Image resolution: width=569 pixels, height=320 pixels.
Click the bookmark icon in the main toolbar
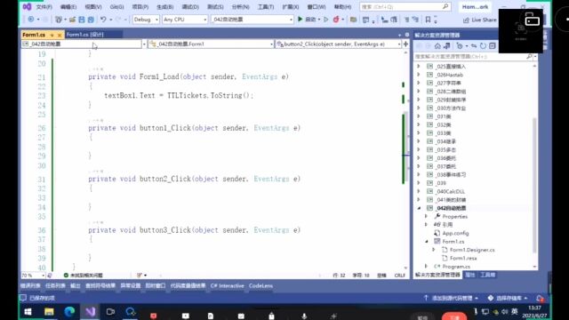428,20
